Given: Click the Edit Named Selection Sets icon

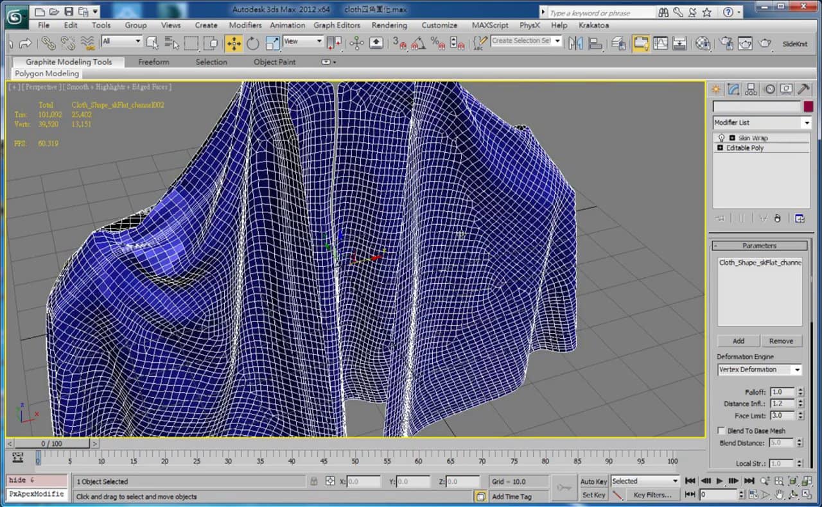Looking at the screenshot, I should click(480, 44).
